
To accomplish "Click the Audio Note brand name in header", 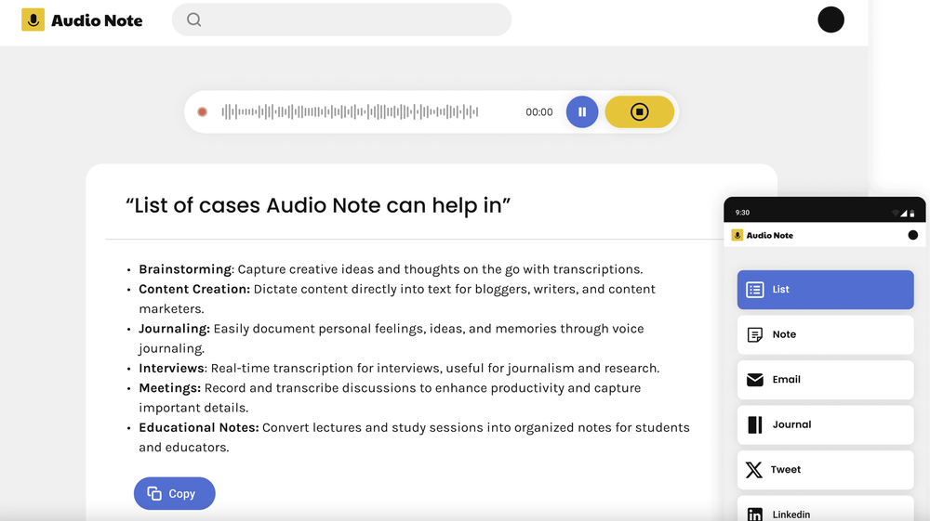I will [97, 20].
